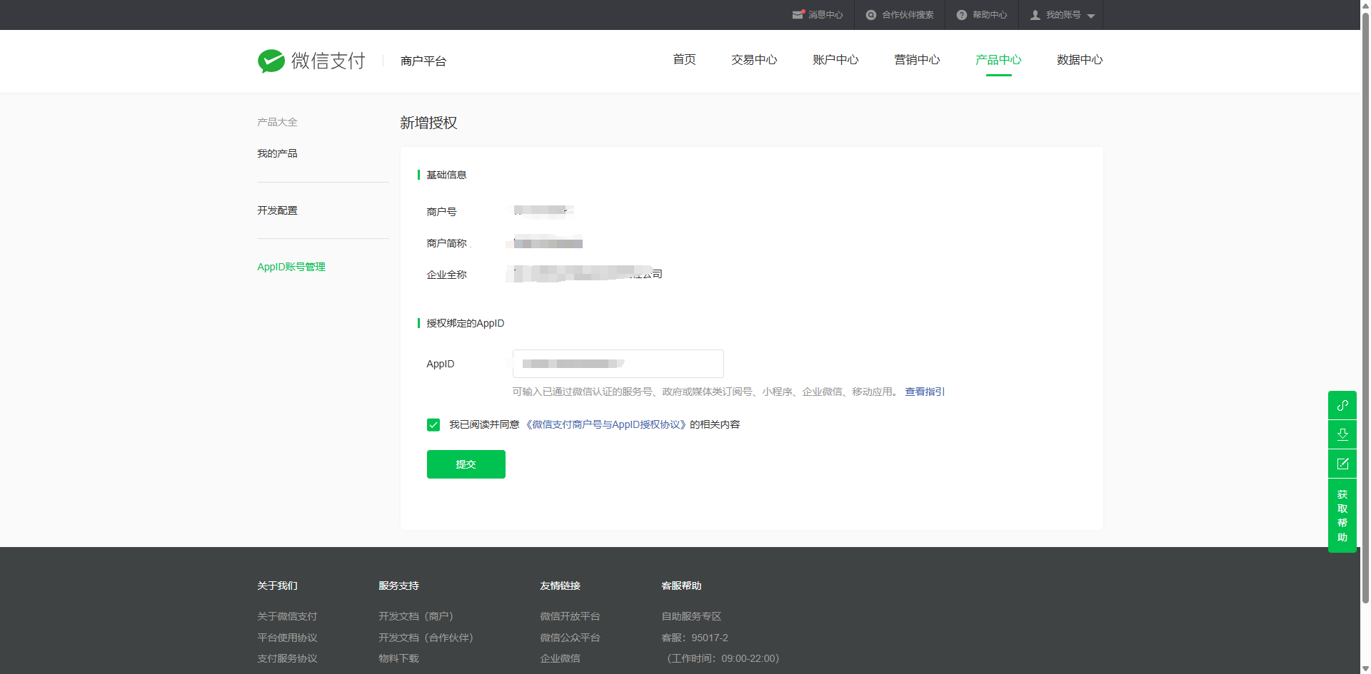Open the 查看指引 guide link
The image size is (1371, 674).
(x=924, y=392)
